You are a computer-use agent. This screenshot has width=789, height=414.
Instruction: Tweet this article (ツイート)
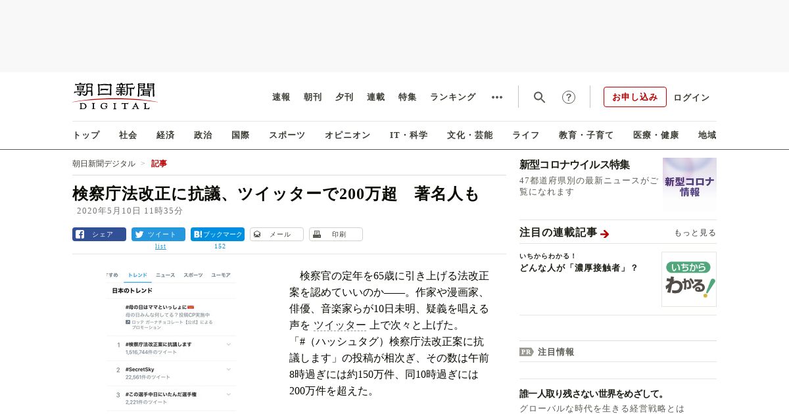[158, 234]
